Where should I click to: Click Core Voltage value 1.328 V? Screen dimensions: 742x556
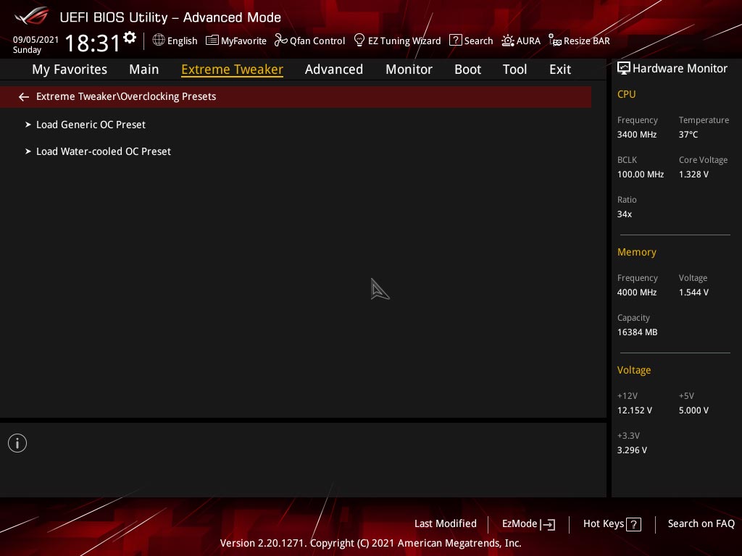[x=693, y=174]
